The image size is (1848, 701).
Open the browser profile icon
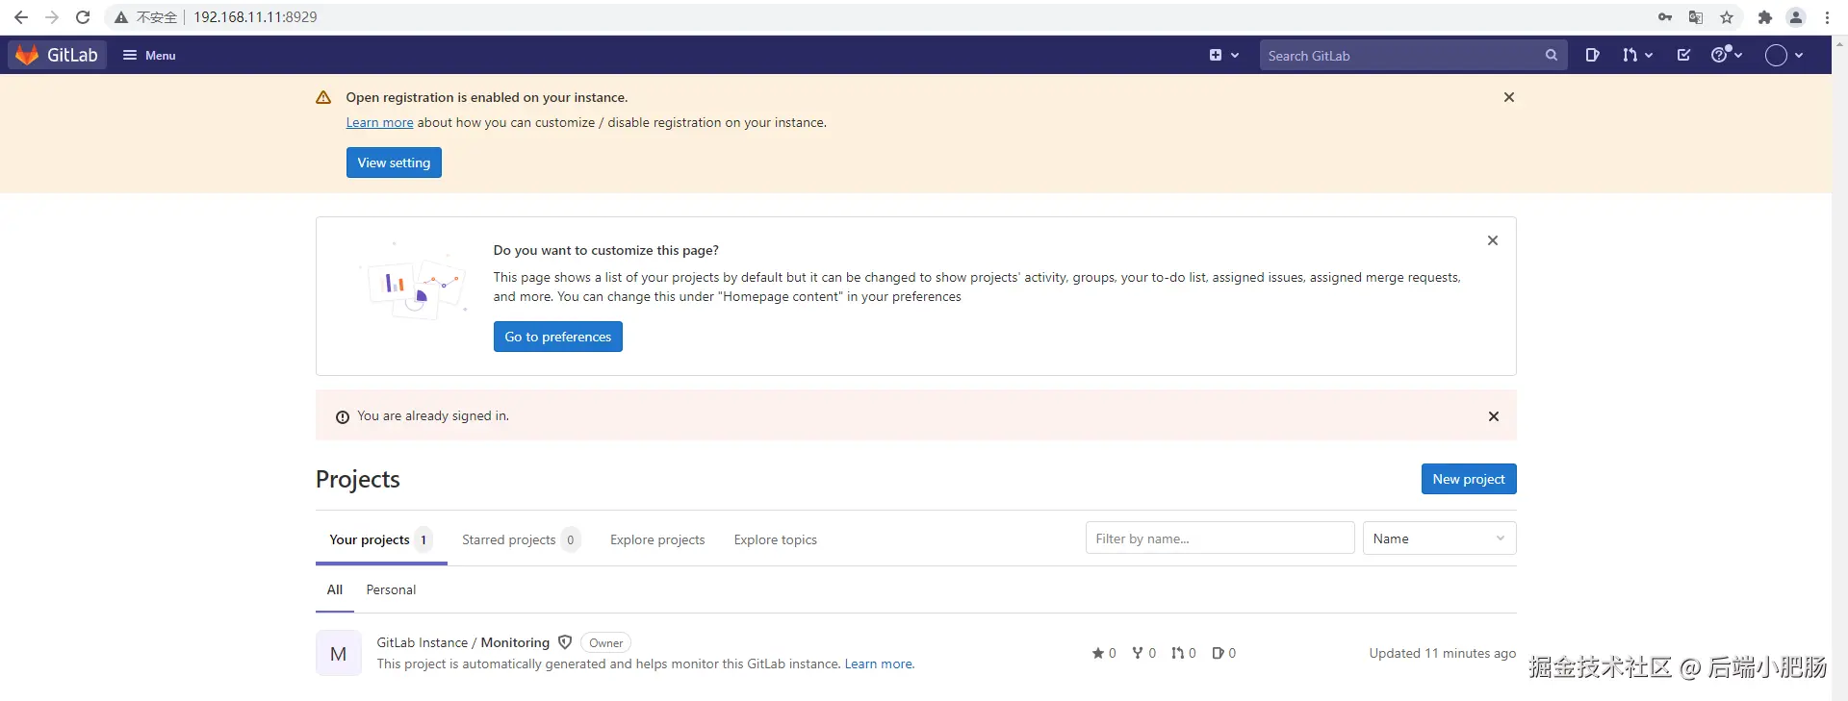click(x=1796, y=17)
